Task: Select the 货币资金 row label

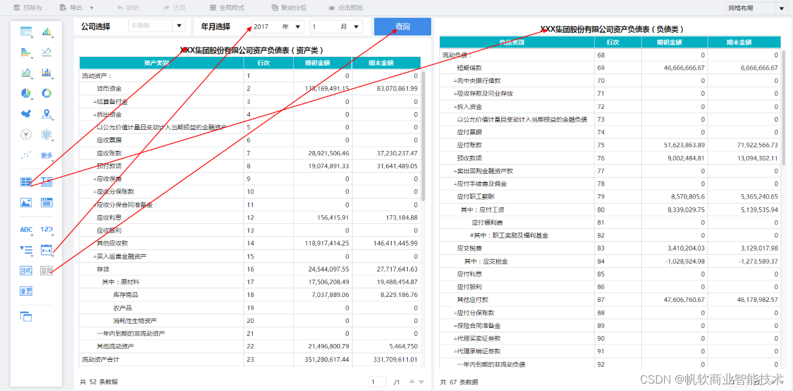Action: click(109, 88)
